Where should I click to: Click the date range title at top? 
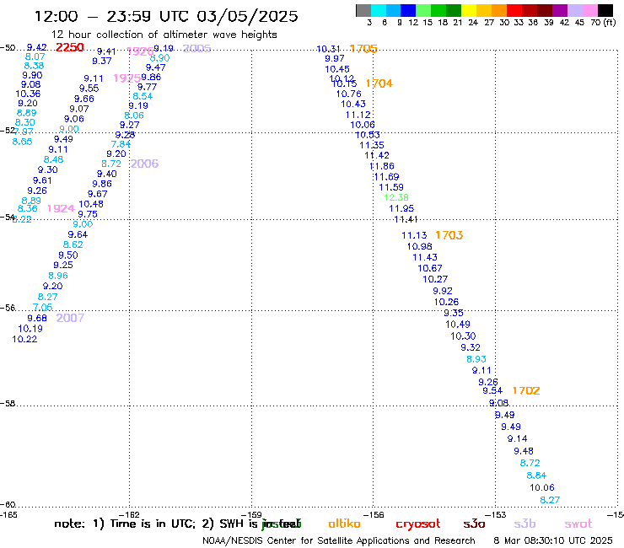click(166, 16)
